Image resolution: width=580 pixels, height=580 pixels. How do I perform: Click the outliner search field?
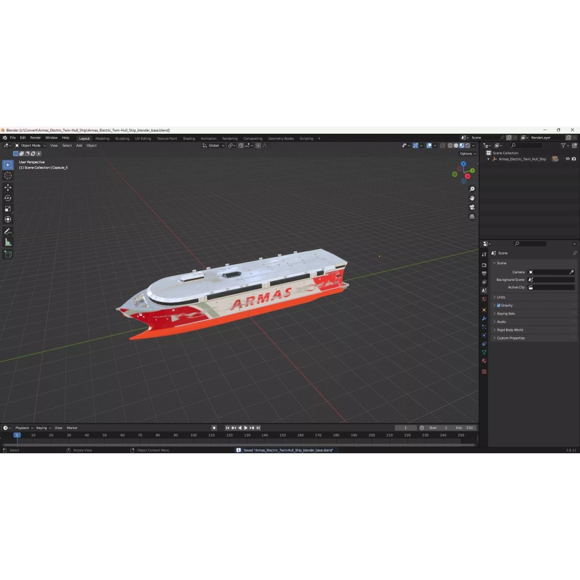(x=526, y=146)
